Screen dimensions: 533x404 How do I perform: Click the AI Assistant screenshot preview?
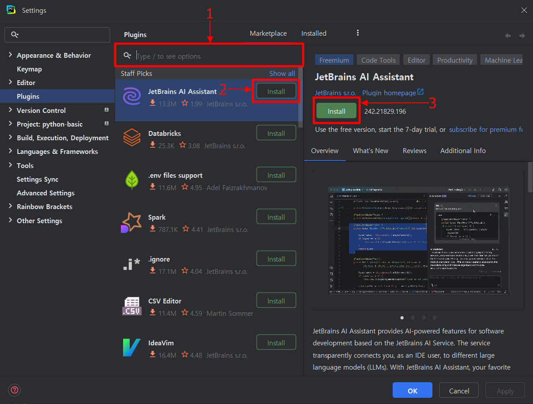(418, 240)
